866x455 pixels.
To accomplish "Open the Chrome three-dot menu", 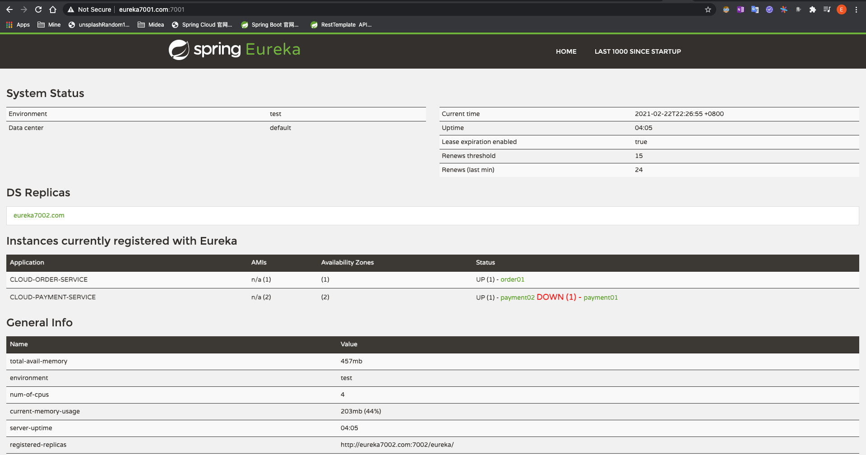I will pos(856,9).
